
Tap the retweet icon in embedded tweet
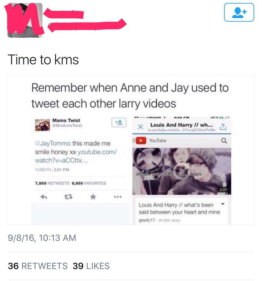[68, 197]
